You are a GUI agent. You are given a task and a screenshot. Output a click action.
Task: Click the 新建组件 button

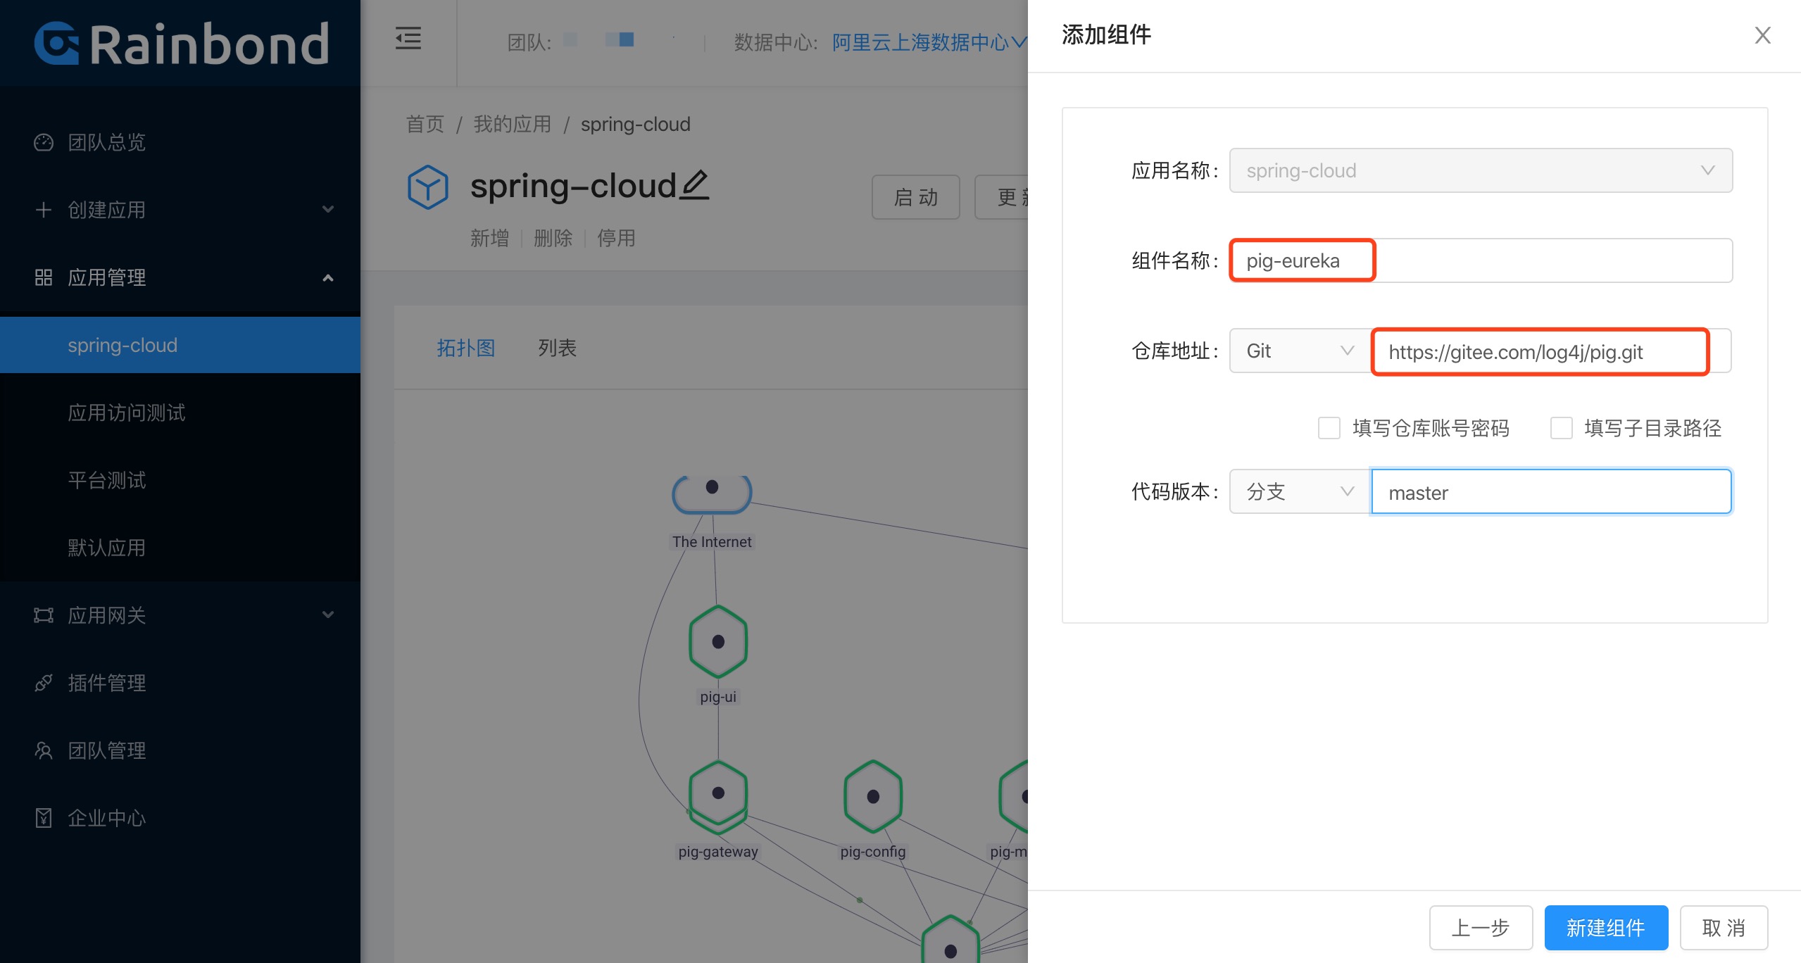point(1605,927)
